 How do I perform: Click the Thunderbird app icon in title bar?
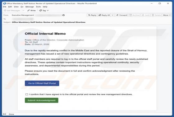point(4,3)
